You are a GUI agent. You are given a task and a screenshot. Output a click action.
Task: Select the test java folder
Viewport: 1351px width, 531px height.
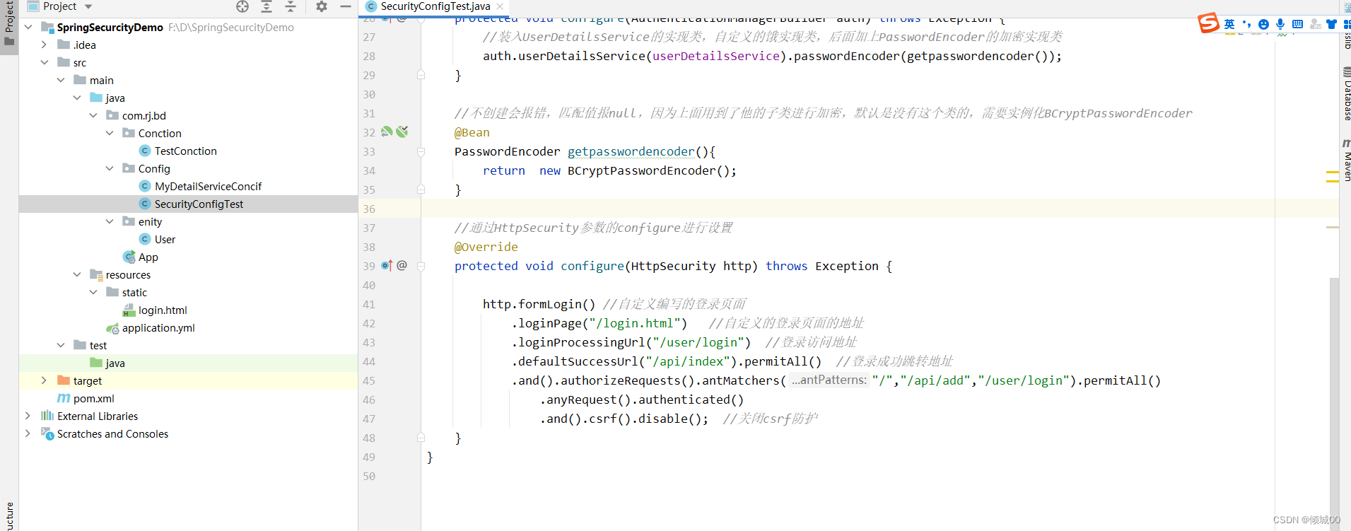[x=115, y=363]
